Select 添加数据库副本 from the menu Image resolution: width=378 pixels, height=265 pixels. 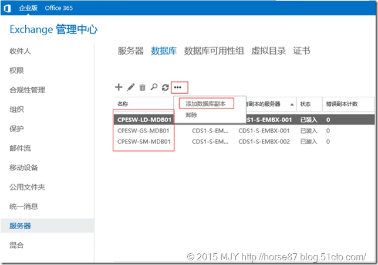coord(205,104)
